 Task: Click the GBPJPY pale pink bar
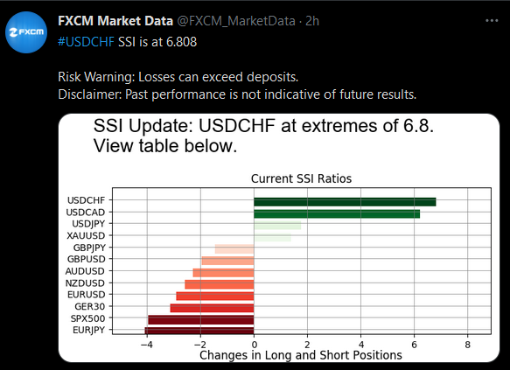(x=234, y=249)
